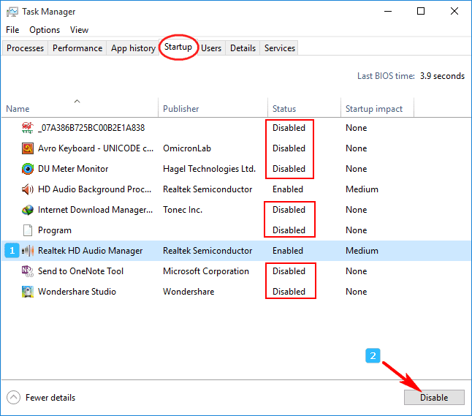The image size is (472, 416).
Task: Switch to the App history tab
Action: coord(133,48)
